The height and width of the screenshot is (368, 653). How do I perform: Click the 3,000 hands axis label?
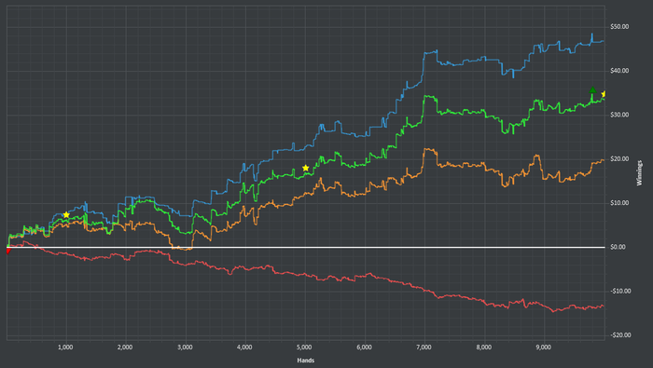185,348
